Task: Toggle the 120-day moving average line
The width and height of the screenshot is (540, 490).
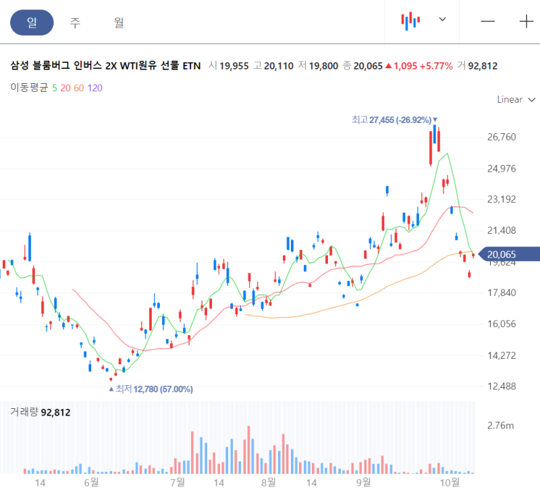Action: tap(94, 87)
